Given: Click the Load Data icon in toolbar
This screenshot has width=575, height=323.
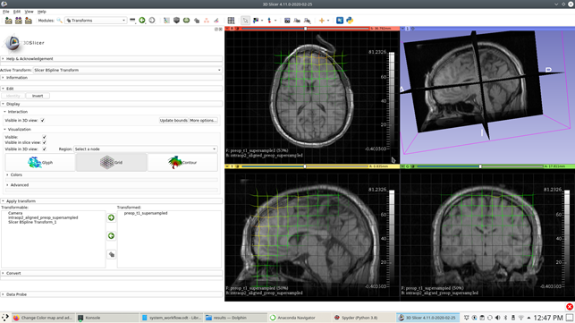Looking at the screenshot, I should [x=8, y=21].
